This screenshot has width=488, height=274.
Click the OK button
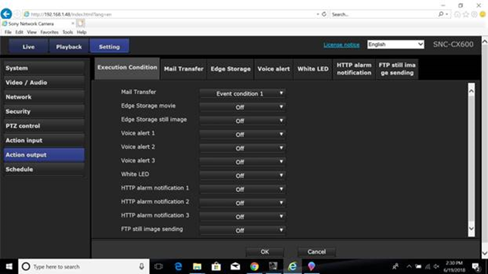(x=265, y=251)
